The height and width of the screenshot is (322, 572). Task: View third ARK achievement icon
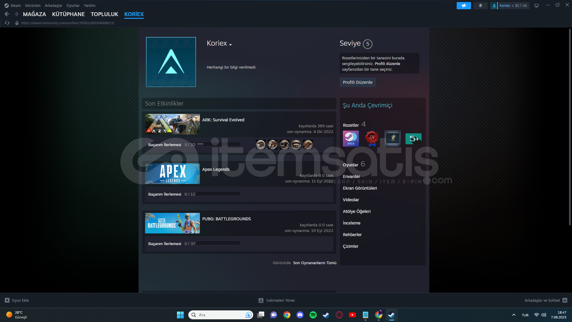(x=285, y=145)
